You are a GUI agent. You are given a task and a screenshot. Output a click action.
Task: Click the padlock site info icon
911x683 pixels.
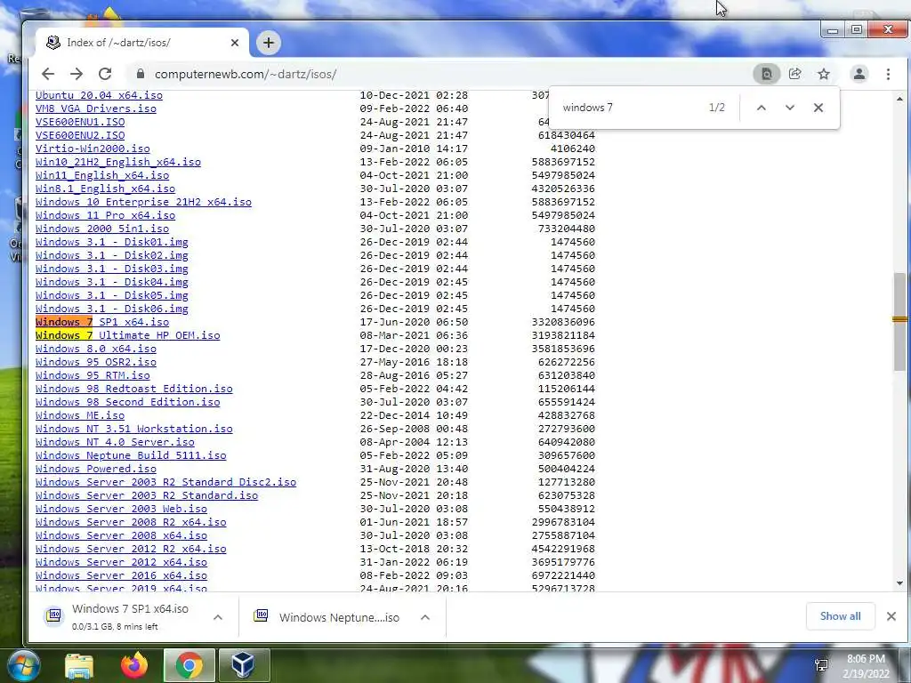click(x=140, y=74)
